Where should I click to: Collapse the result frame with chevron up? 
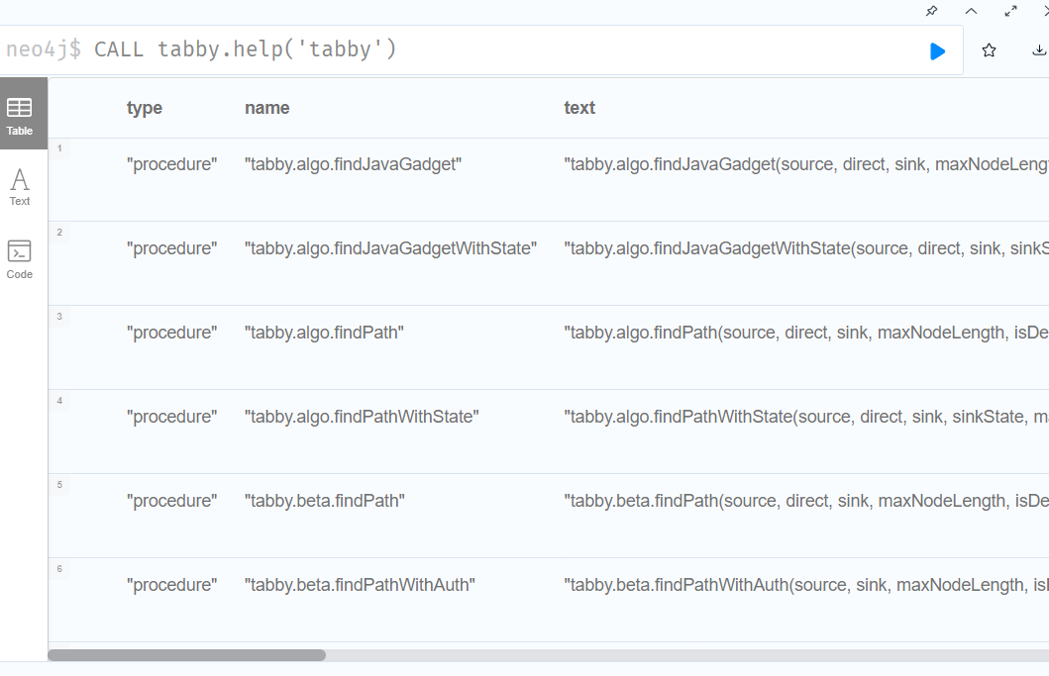point(972,11)
